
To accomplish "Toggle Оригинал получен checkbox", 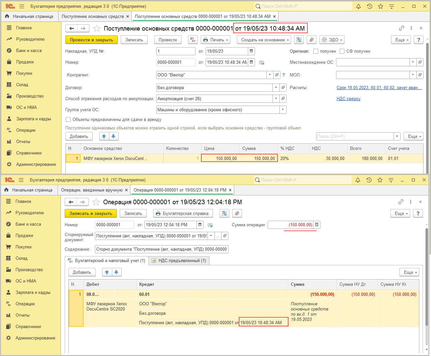I will tap(316, 51).
